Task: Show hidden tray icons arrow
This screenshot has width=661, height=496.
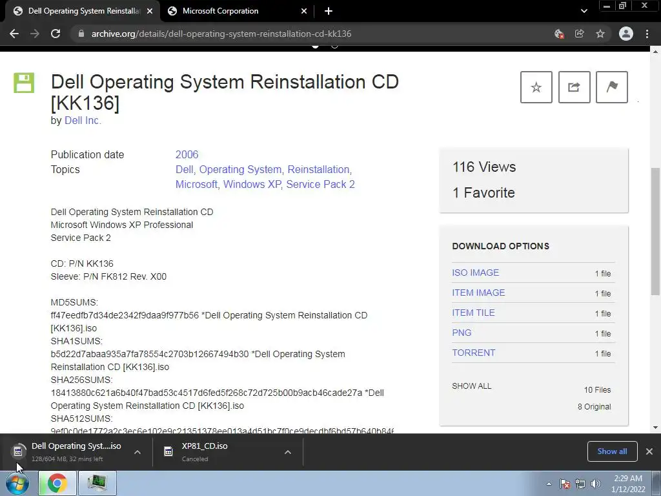Action: pyautogui.click(x=549, y=484)
